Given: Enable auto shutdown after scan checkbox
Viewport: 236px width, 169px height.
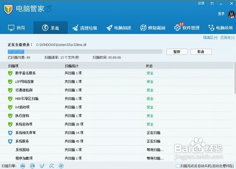Looking at the screenshot, I should point(178,166).
